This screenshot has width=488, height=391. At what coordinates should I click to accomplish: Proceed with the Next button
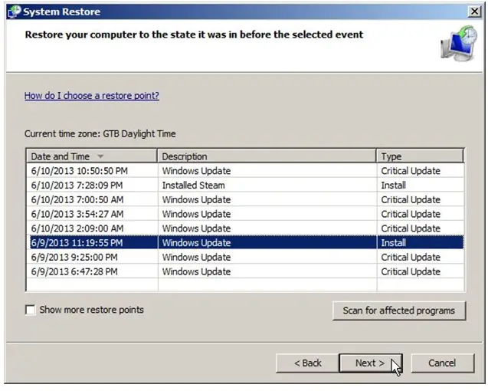click(x=370, y=363)
